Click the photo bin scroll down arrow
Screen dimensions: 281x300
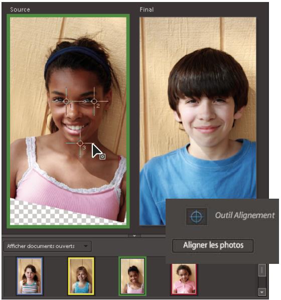tap(262, 292)
